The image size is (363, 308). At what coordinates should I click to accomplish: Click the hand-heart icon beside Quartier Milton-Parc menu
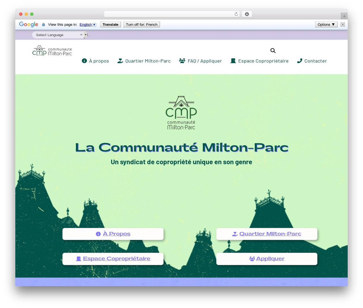(120, 61)
